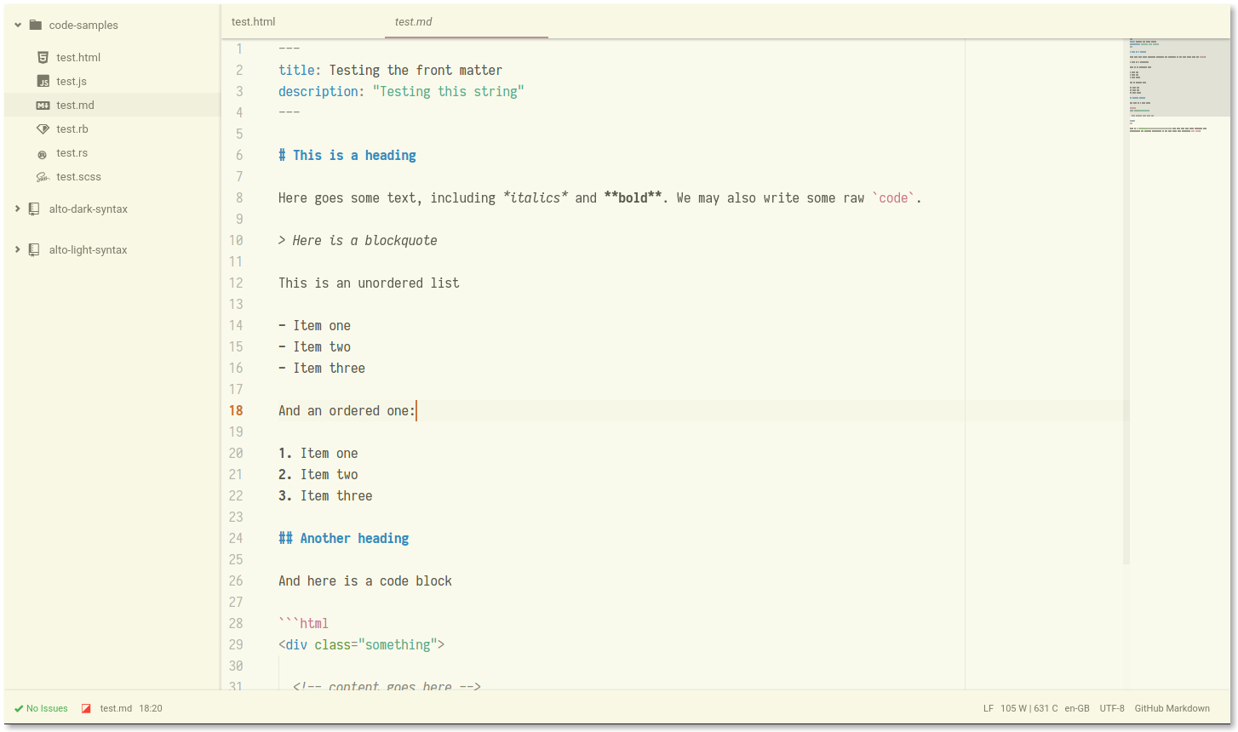
Task: Click 'And an ordered one:' line
Action: click(347, 410)
